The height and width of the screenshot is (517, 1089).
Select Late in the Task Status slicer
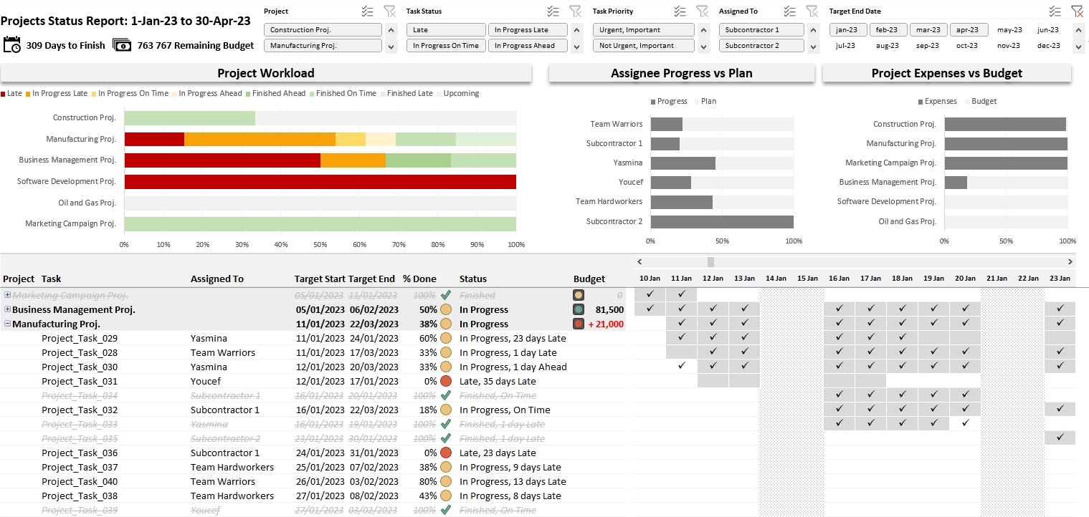[x=445, y=29]
